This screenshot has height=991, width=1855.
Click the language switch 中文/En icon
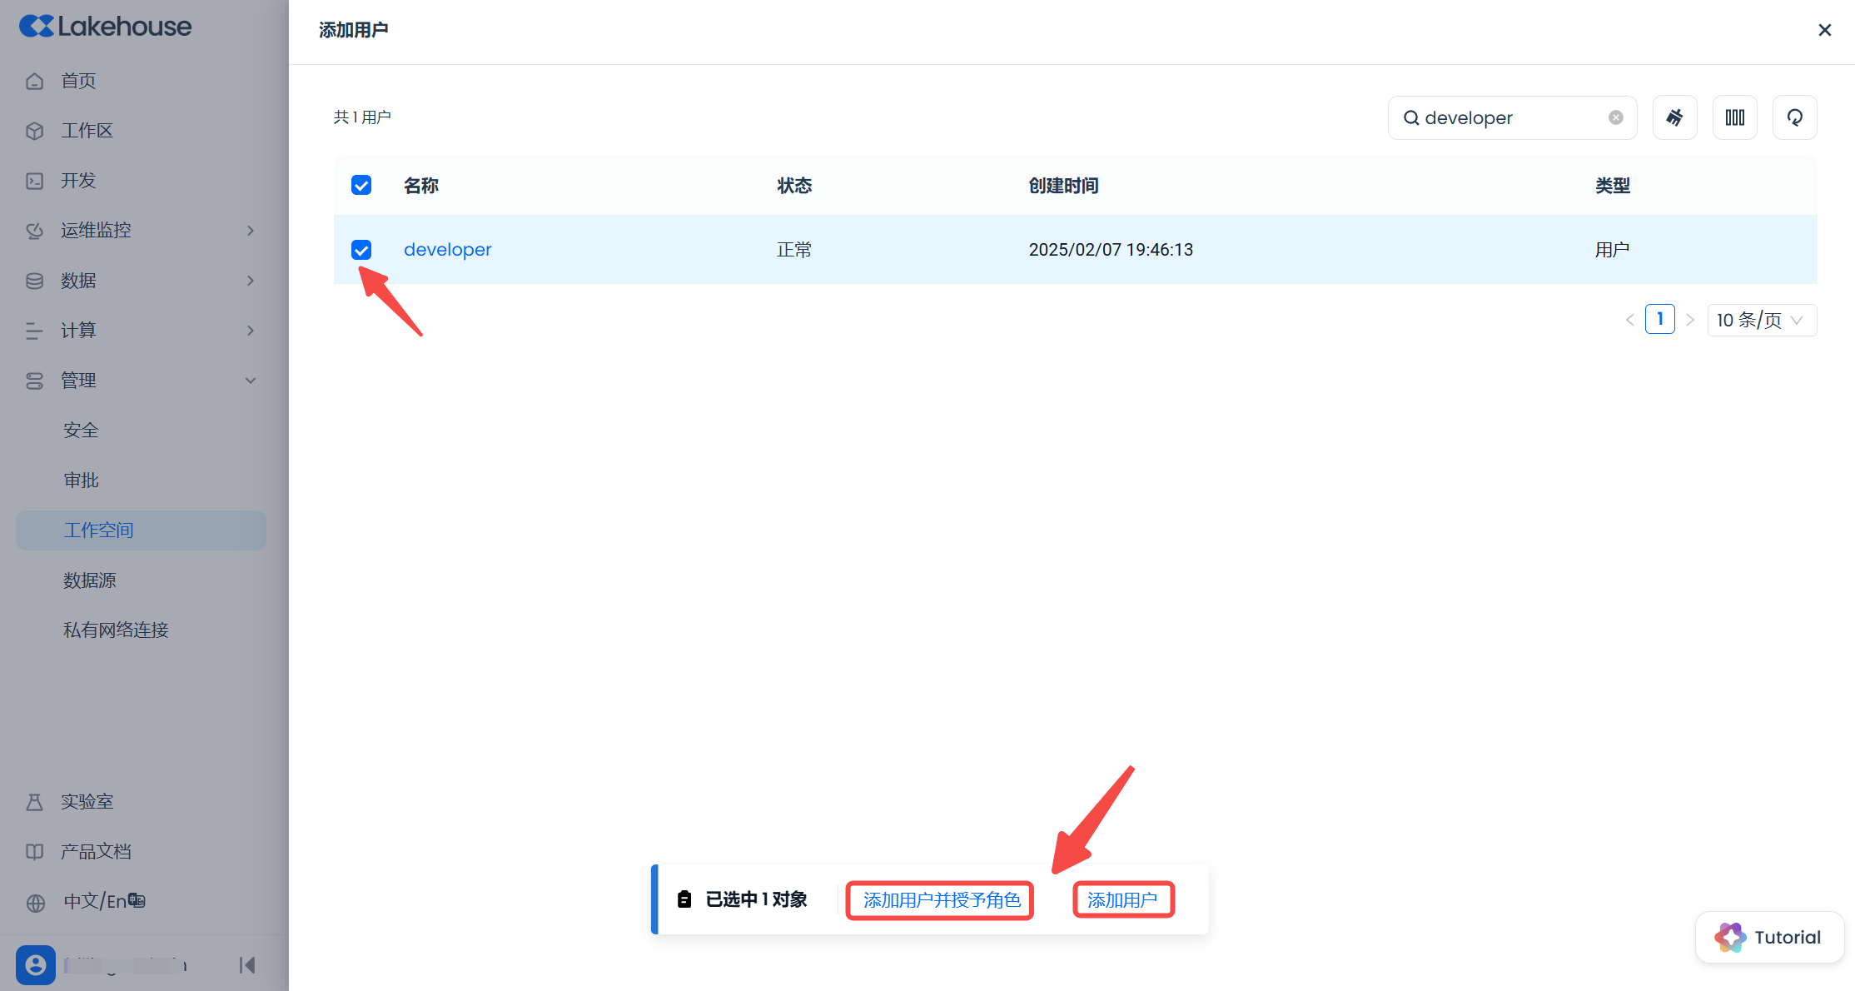coord(137,901)
